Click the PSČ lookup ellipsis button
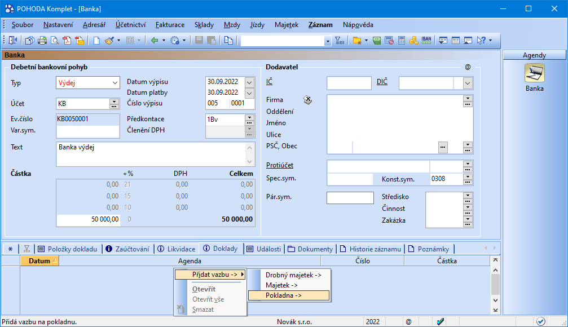568x327 pixels. pyautogui.click(x=443, y=147)
